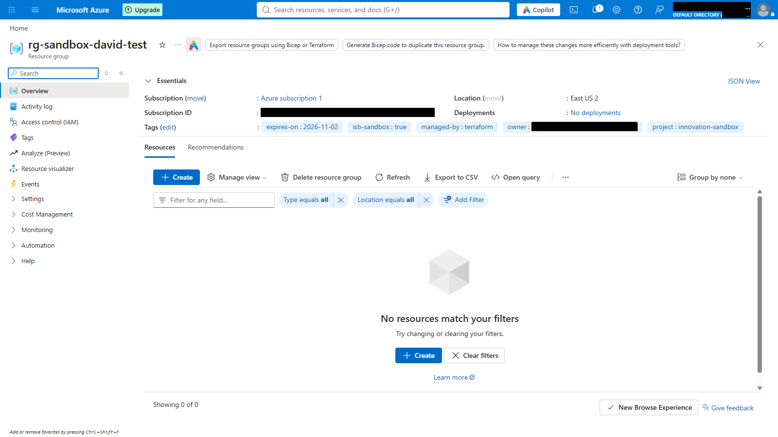The image size is (778, 437).
Task: Open the more options ellipsis beside title
Action: (178, 45)
